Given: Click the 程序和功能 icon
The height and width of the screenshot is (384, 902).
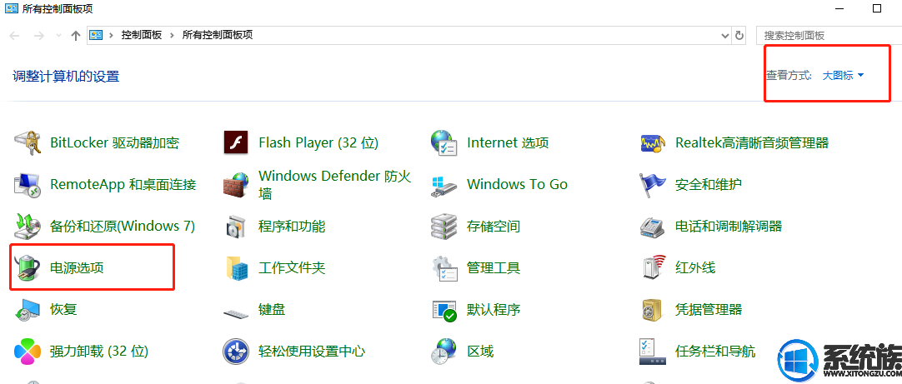Looking at the screenshot, I should (235, 226).
